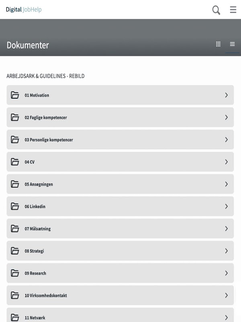Screen dimensions: 241x322
Task: Click folder icon of 06 Linkedin
Action: pyautogui.click(x=15, y=206)
